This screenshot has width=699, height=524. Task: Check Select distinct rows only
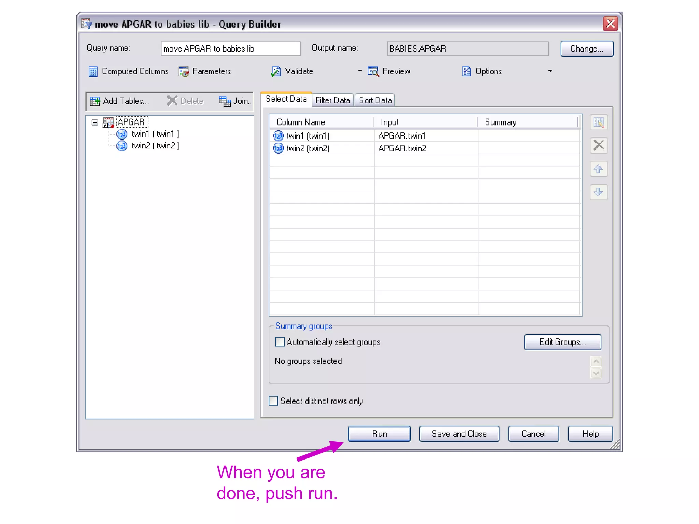point(273,401)
